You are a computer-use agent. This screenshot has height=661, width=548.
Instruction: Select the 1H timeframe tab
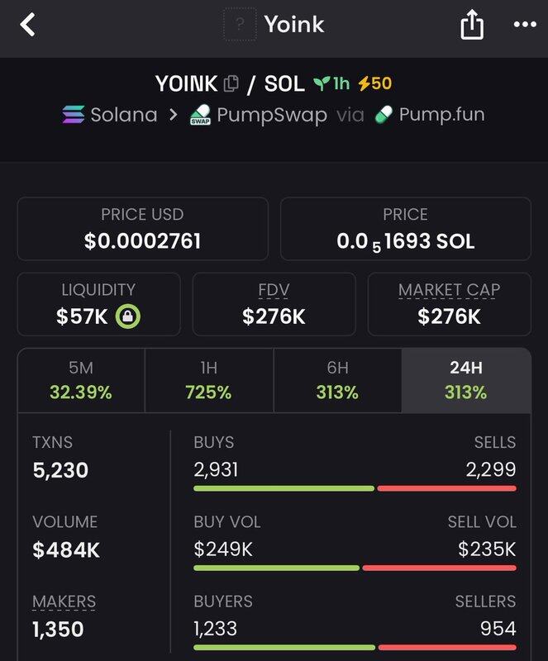point(209,380)
